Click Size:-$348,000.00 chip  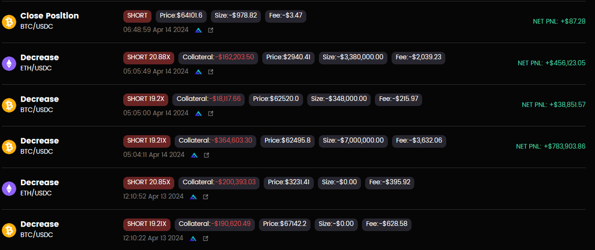(x=339, y=99)
